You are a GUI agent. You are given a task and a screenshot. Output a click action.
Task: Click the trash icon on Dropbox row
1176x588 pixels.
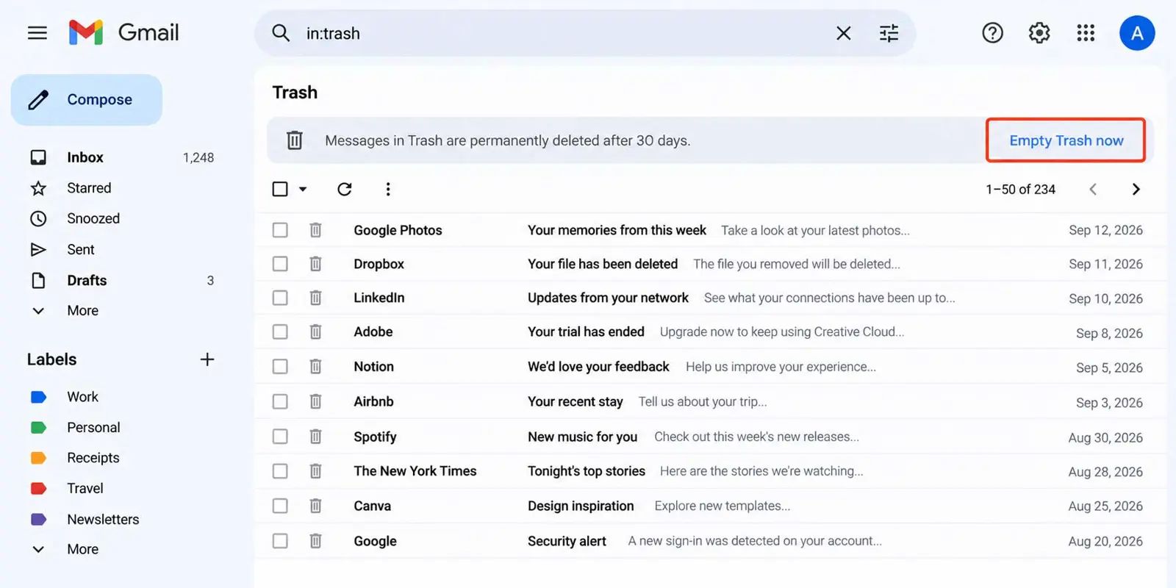tap(315, 264)
